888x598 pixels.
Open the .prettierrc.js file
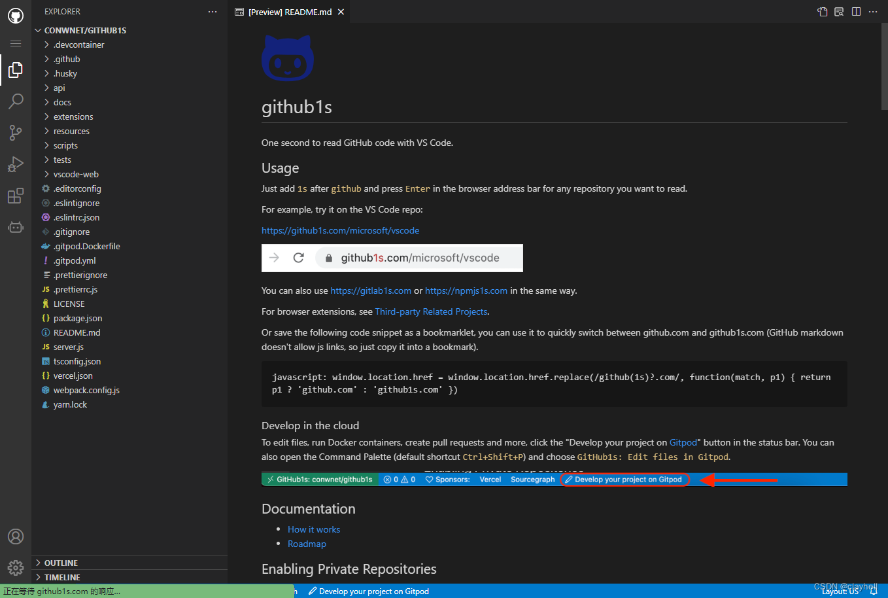tap(129, 289)
